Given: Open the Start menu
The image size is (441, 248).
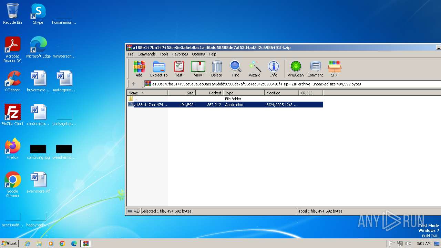Looking at the screenshot, I should (9, 243).
